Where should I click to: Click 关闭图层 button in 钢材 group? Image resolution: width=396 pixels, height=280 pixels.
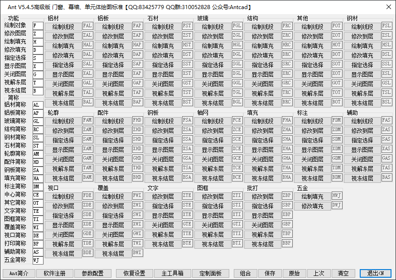pyautogui.click(x=362, y=84)
